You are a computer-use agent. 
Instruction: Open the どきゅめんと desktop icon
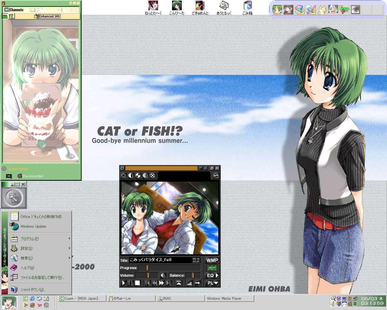click(x=200, y=8)
